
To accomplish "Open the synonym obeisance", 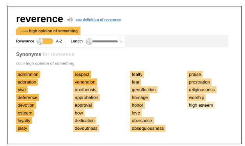I will click(142, 120).
